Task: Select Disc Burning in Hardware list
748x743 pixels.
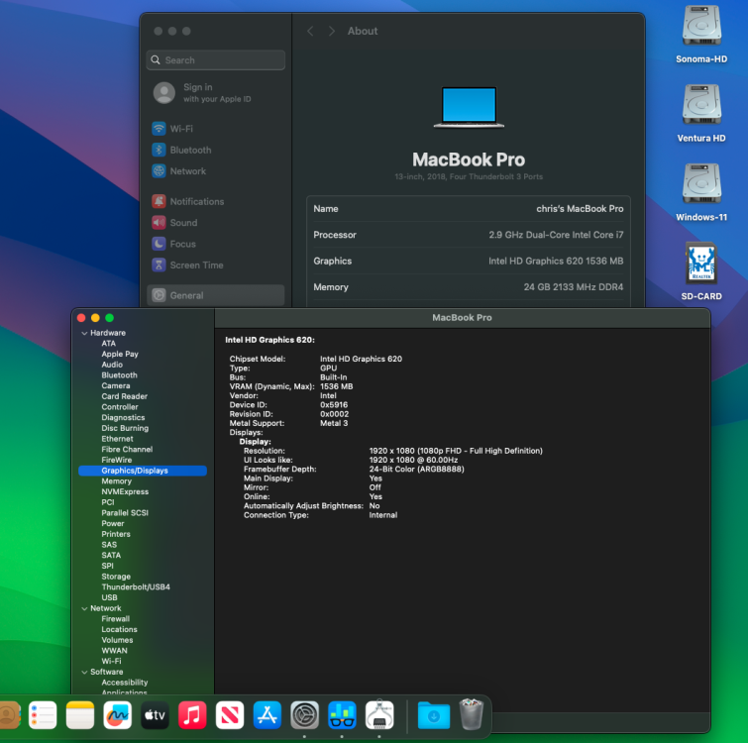Action: point(125,428)
